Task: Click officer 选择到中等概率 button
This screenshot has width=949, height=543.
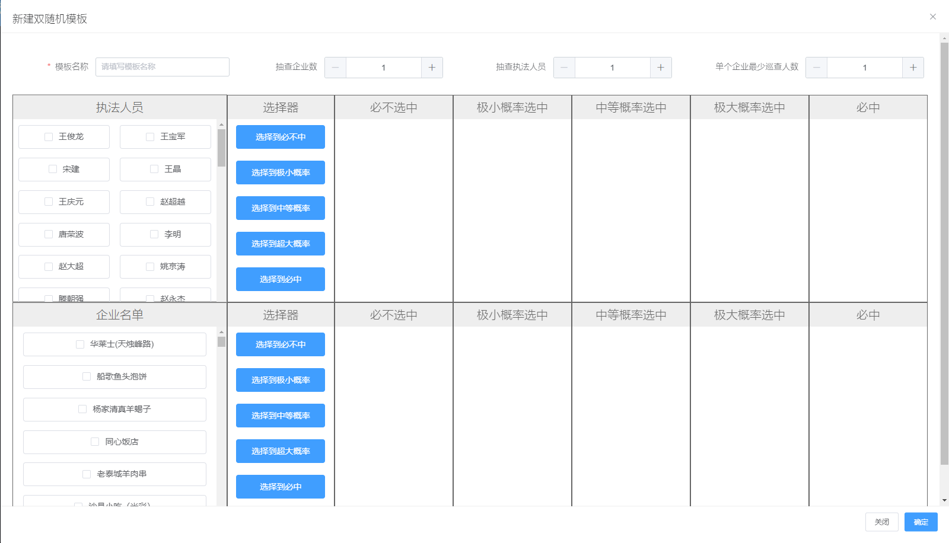Action: point(281,208)
